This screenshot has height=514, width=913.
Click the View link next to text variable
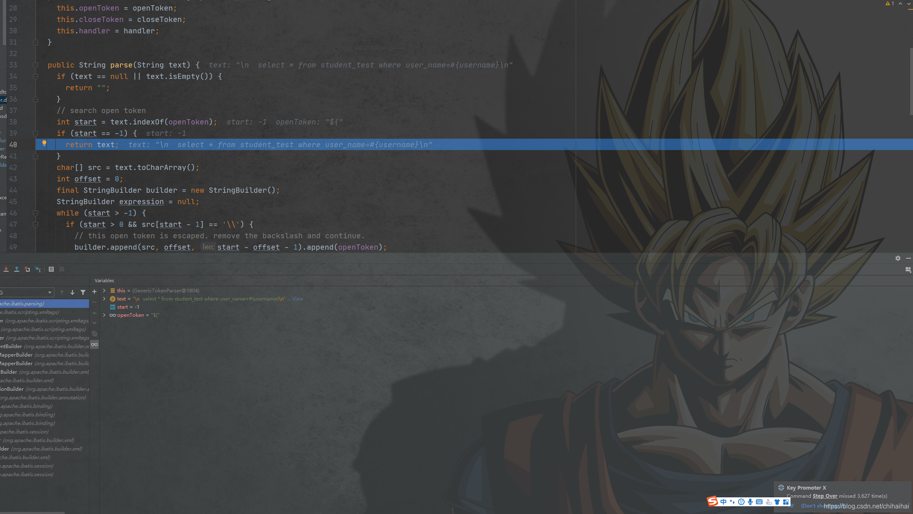pos(297,299)
